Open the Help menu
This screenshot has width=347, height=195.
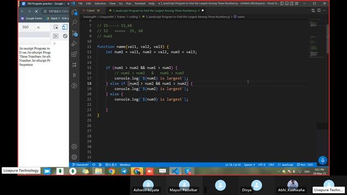point(152,4)
